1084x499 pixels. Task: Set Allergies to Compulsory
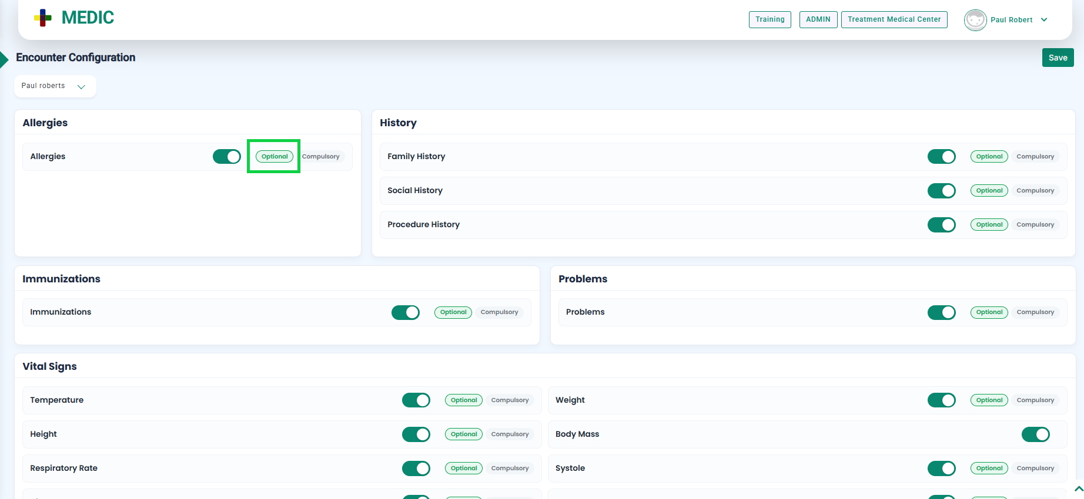320,157
